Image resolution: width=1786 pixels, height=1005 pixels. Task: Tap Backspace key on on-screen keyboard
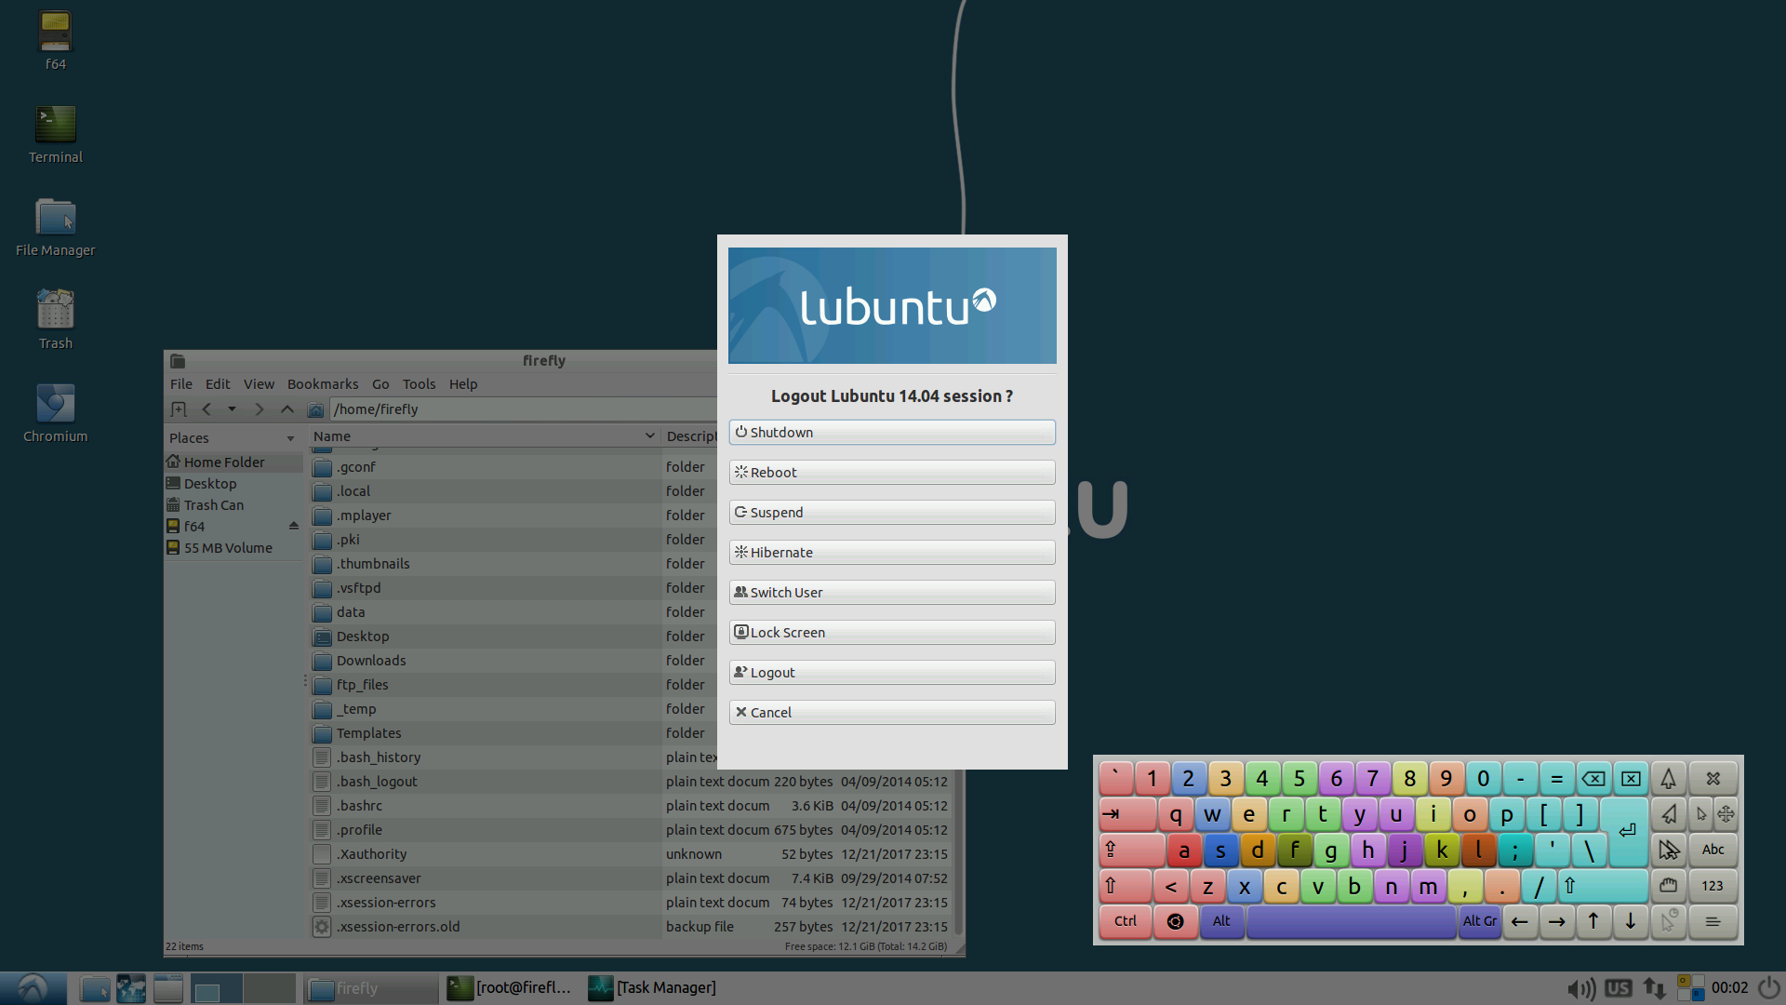point(1593,778)
